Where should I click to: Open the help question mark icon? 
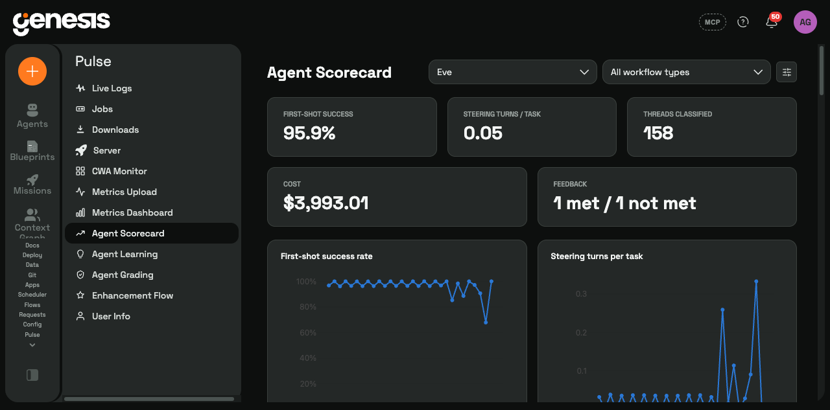tap(743, 22)
